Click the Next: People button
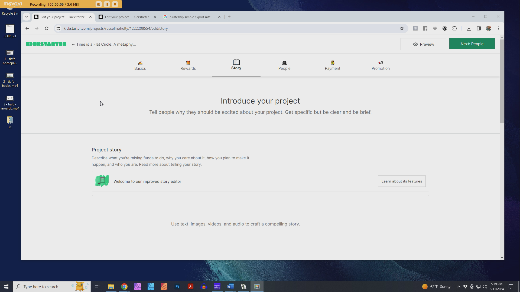The width and height of the screenshot is (520, 292). point(472,44)
